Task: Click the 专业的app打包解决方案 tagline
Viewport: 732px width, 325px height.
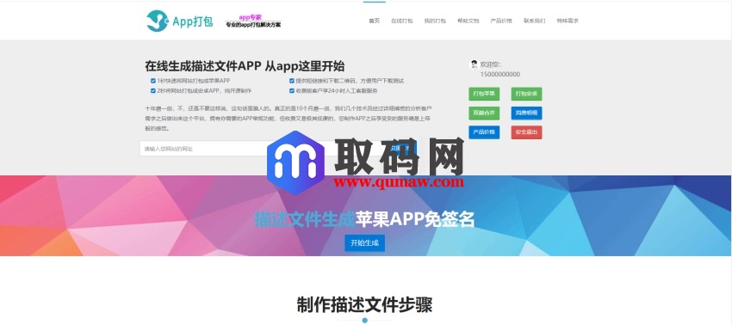Action: 253,25
